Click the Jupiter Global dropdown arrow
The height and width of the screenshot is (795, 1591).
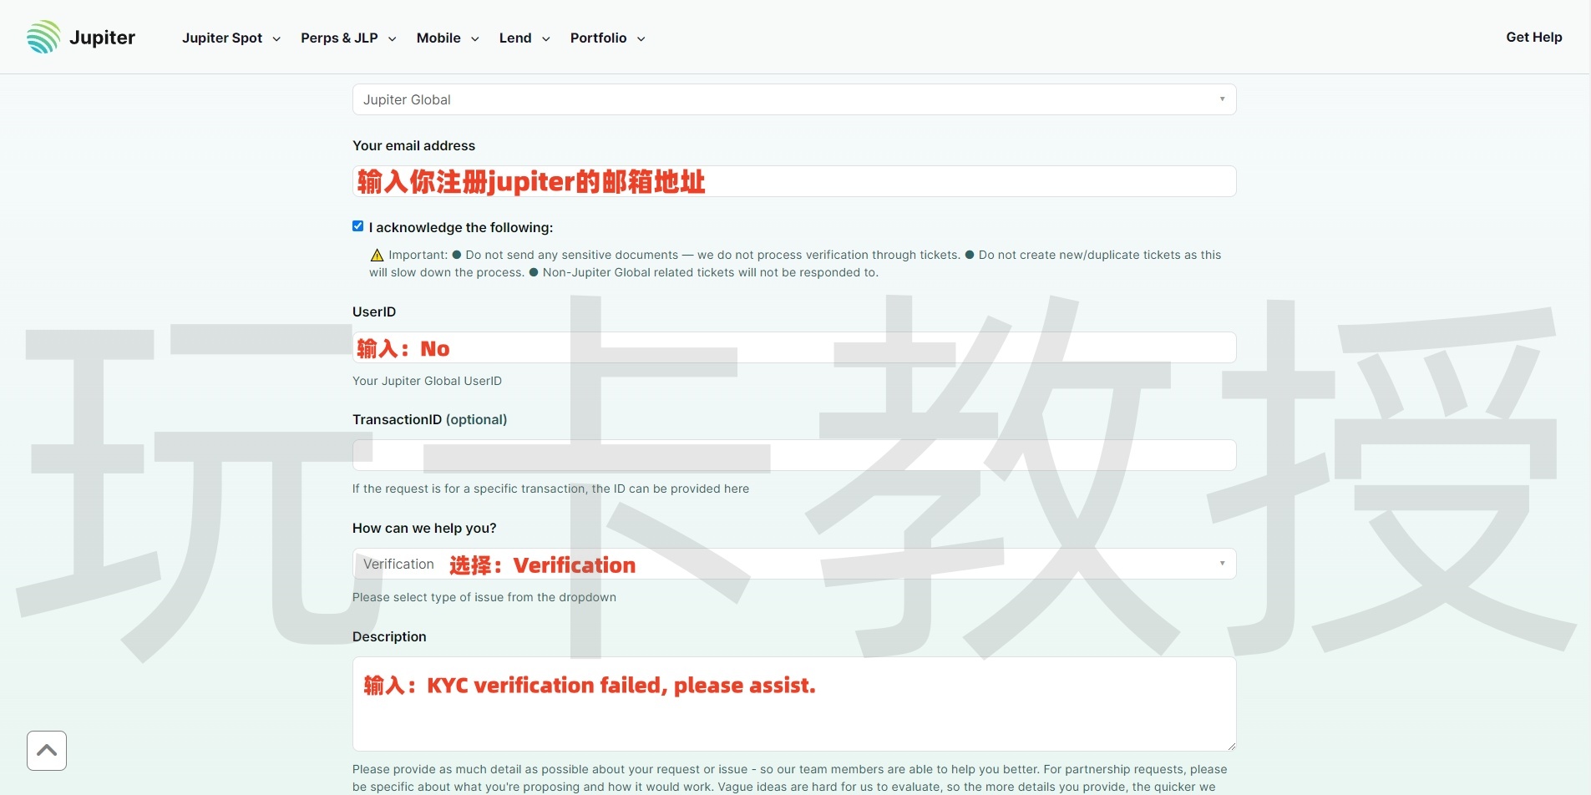(x=1222, y=99)
